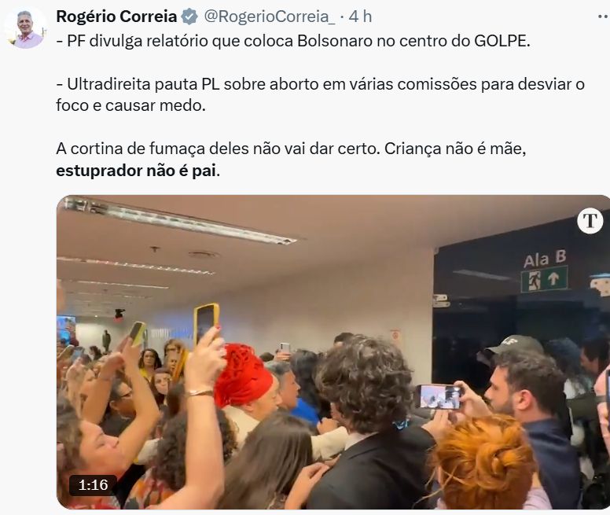This screenshot has height=515, width=610.
Task: Open the tweet permalink via "4 h" timestamp
Action: pyautogui.click(x=360, y=17)
